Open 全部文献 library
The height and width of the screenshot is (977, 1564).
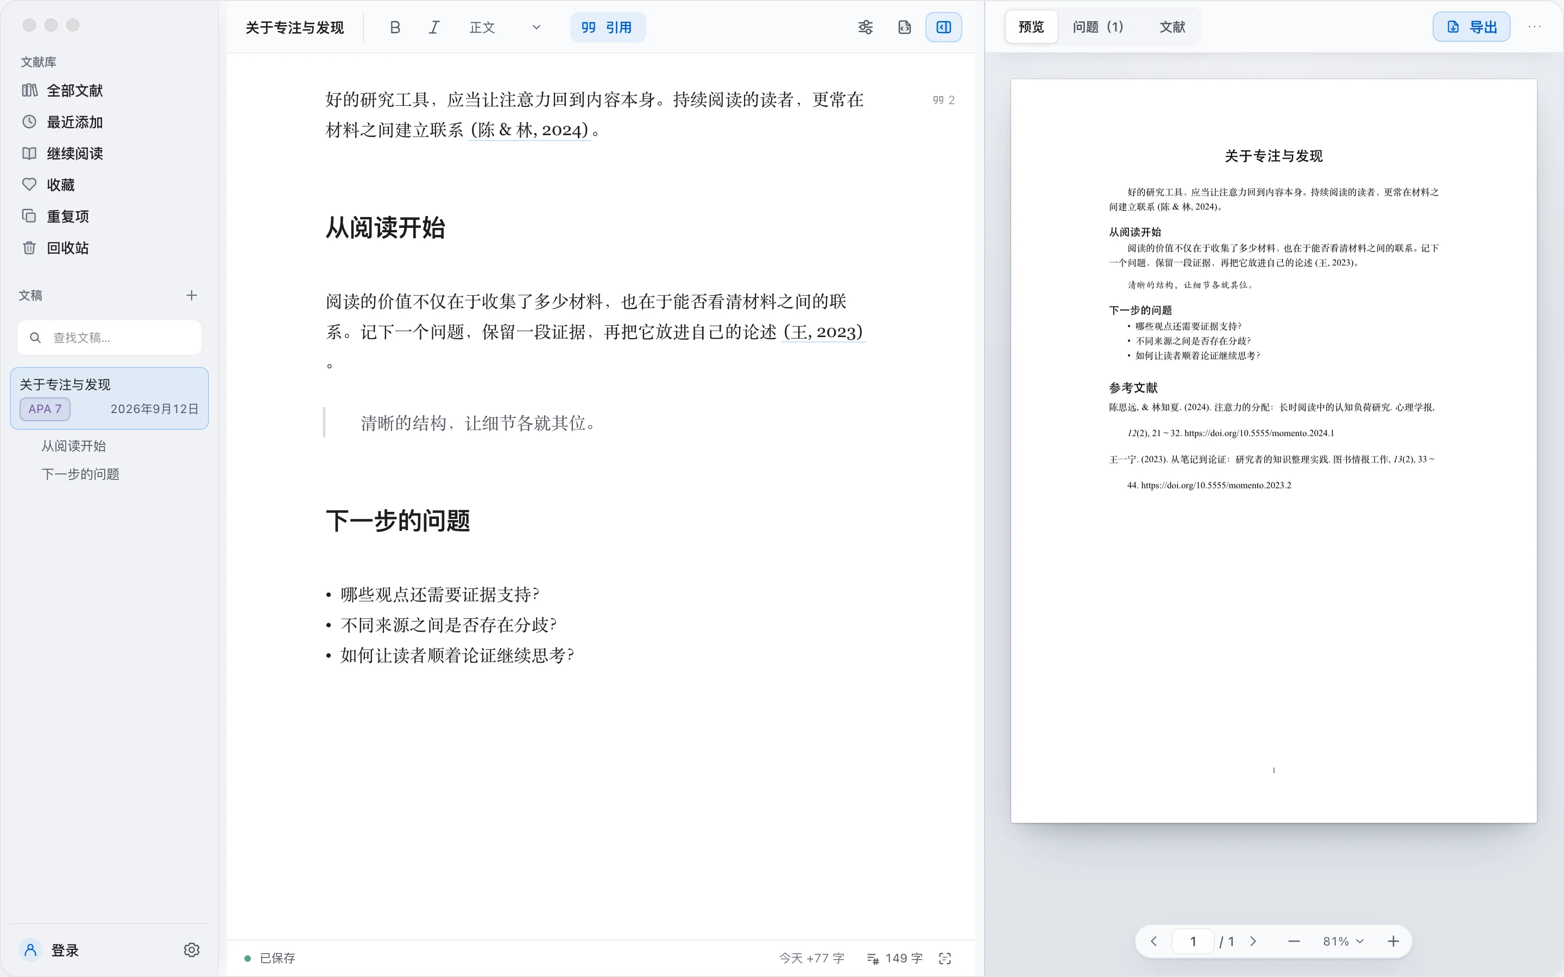pyautogui.click(x=110, y=91)
